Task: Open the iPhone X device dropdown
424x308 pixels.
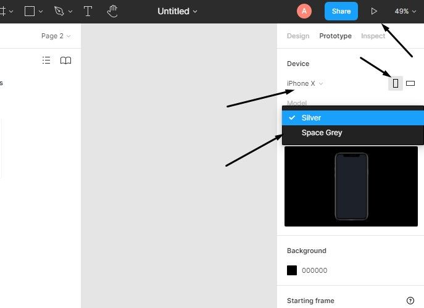Action: pyautogui.click(x=305, y=83)
